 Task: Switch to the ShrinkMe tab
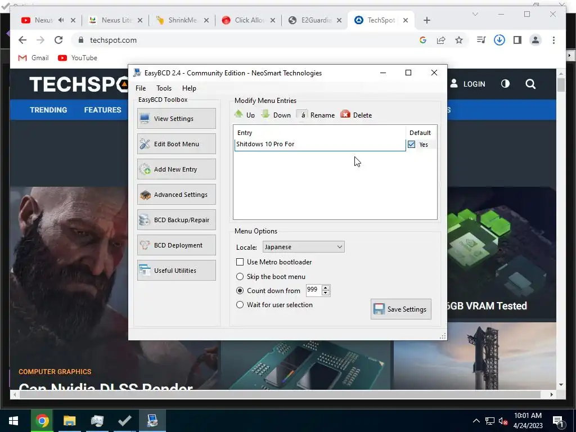(182, 20)
